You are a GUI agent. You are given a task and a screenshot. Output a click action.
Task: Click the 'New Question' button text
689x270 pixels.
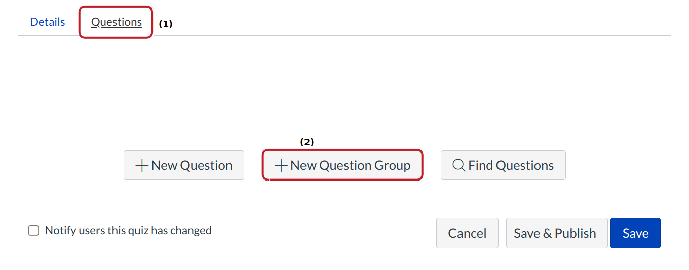coord(192,165)
